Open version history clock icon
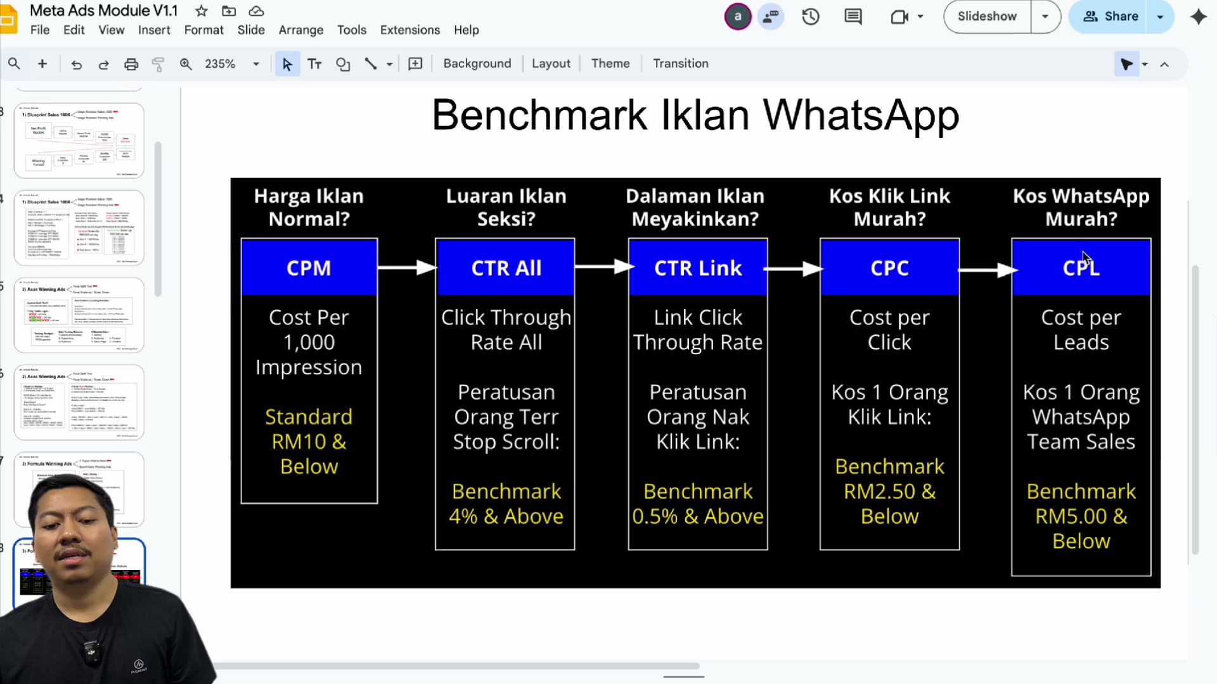 (811, 16)
